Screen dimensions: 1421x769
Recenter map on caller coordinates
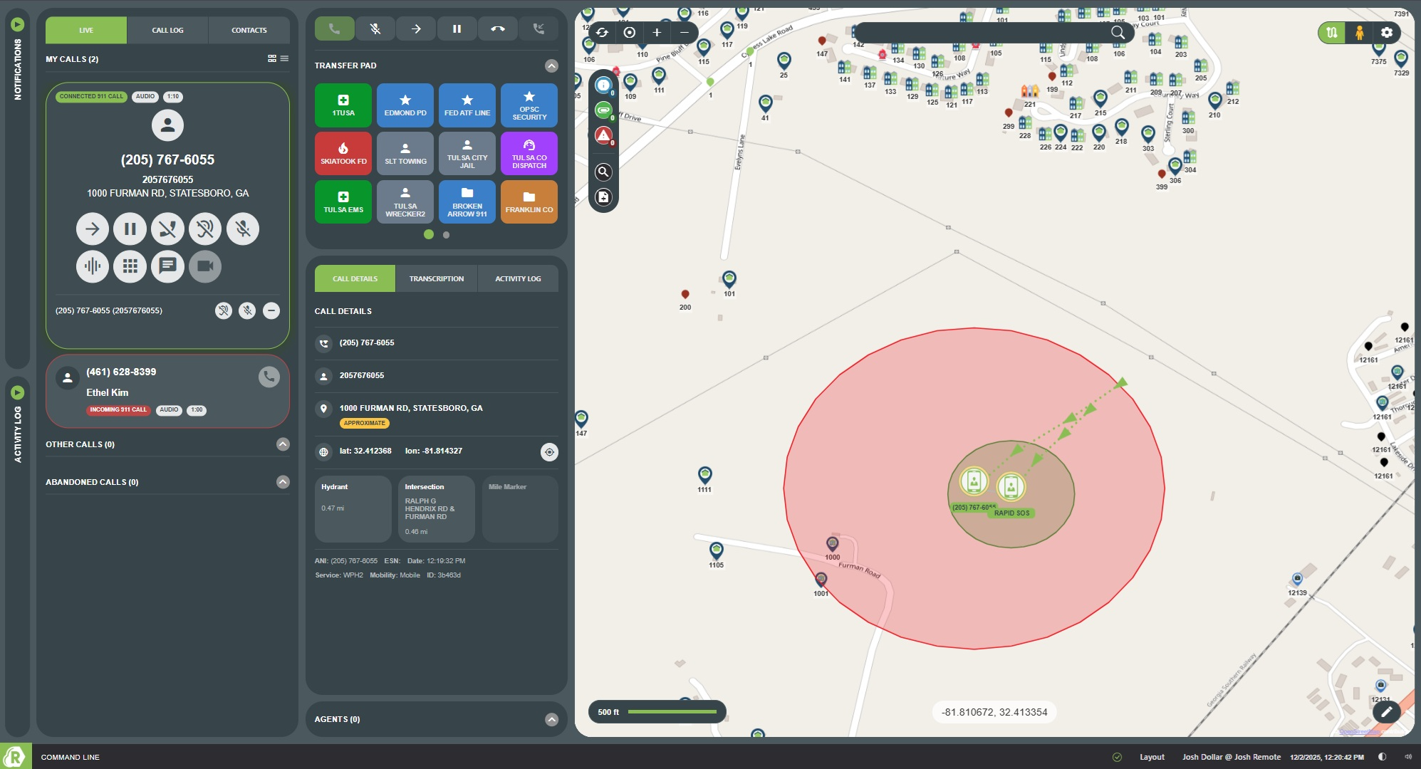[x=548, y=451]
